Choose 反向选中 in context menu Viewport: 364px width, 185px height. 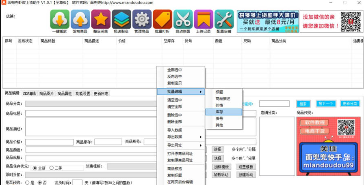tap(181, 77)
